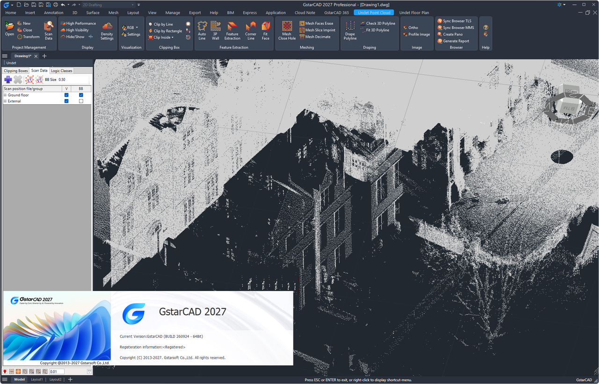Screen dimensions: 599x384
Task: Run the Auto Line feature extraction tool
Action: (202, 30)
